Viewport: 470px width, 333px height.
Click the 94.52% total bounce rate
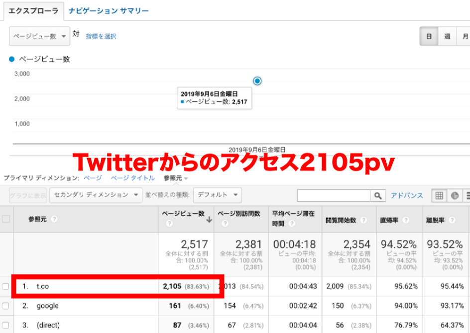click(399, 244)
